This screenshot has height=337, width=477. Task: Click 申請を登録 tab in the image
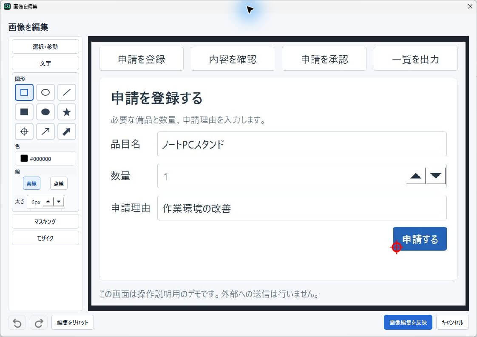click(x=142, y=59)
